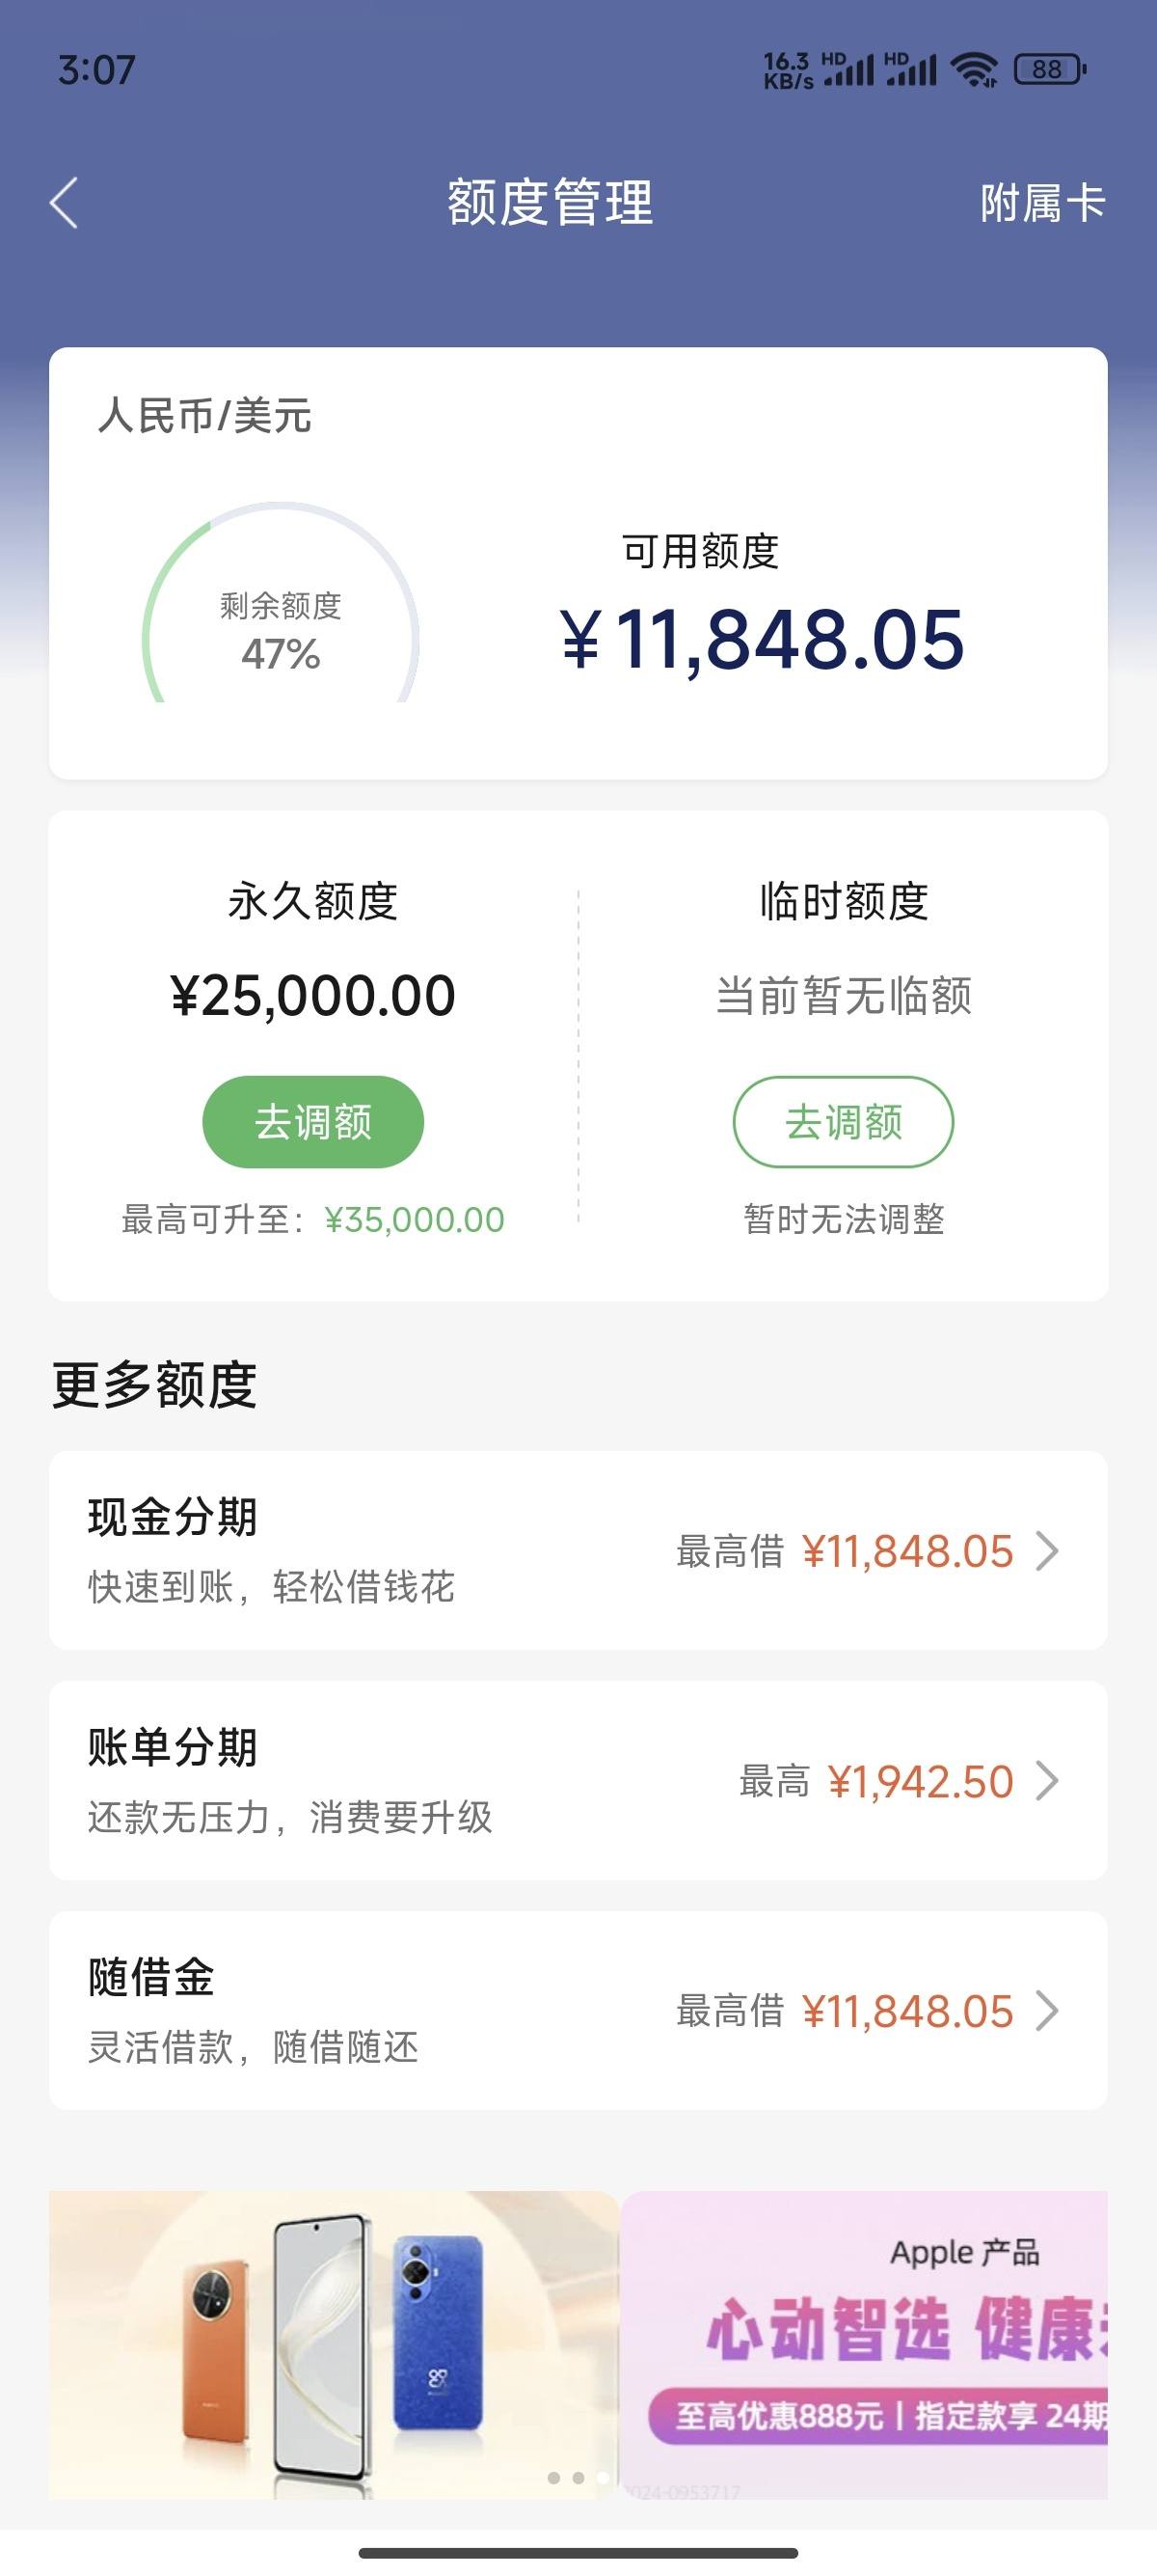Viewport: 1157px width, 2576px height.
Task: Expand the 账单分期 chevron arrow
Action: coord(1047,1781)
